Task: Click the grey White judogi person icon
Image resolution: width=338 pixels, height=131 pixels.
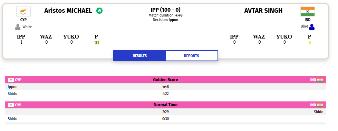Action: 18,27
